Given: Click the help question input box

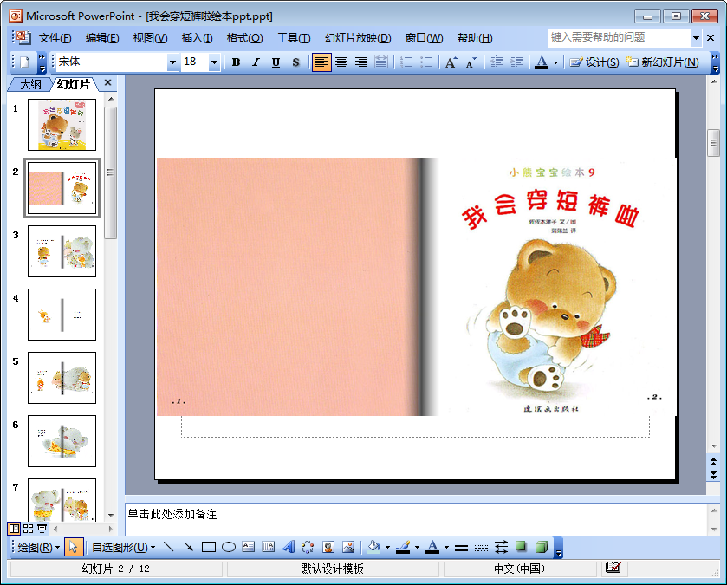Looking at the screenshot, I should tap(620, 37).
